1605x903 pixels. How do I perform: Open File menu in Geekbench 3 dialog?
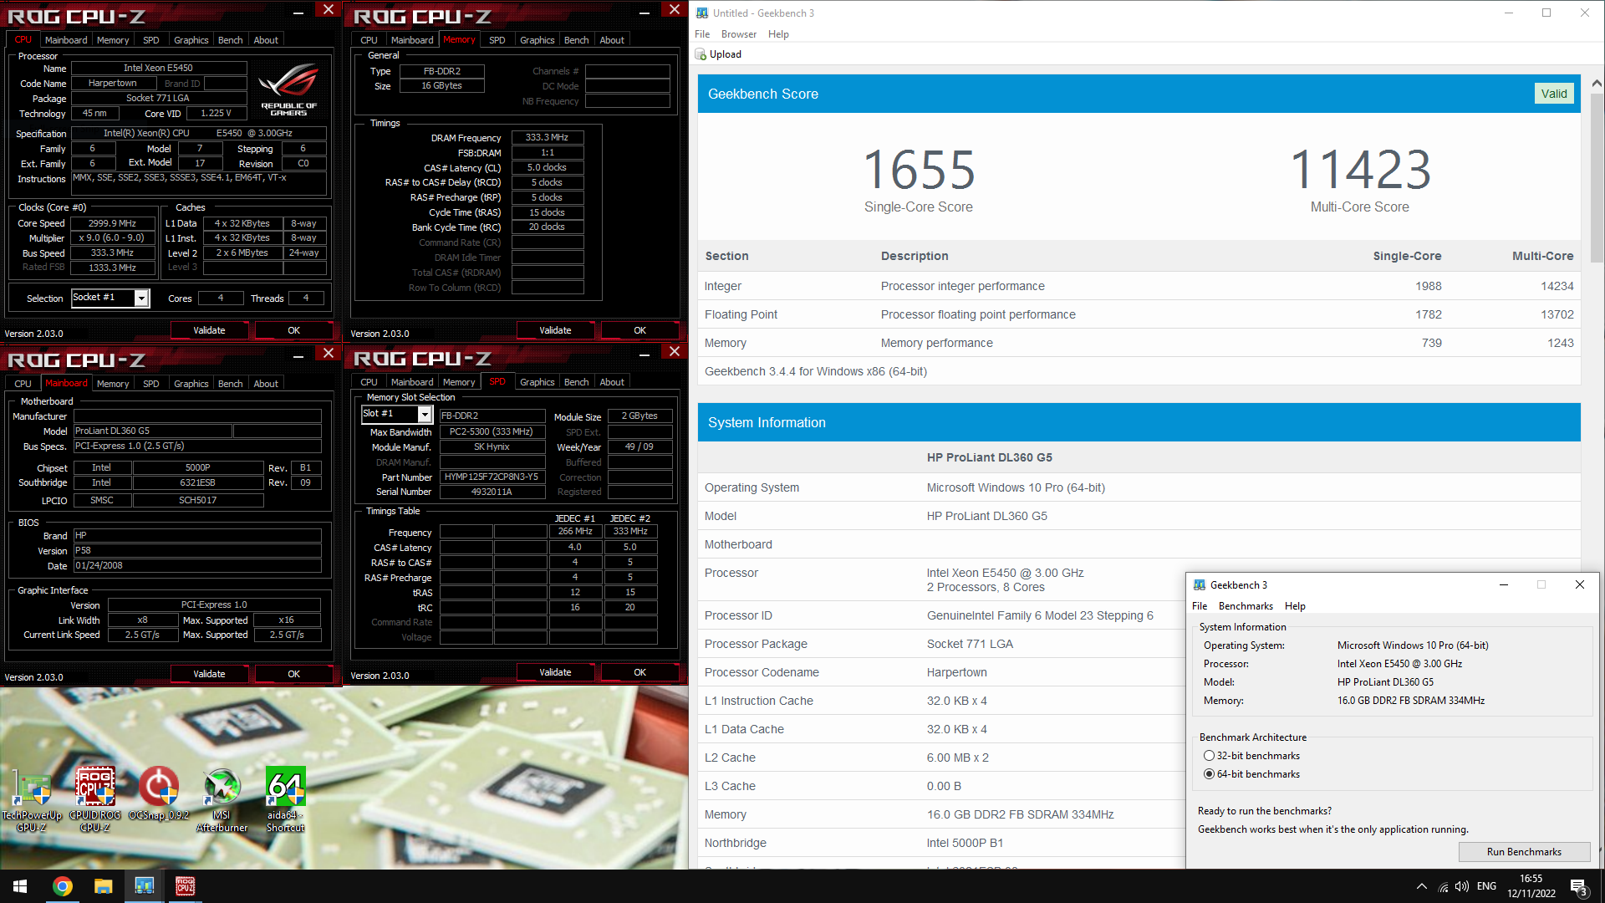(1200, 606)
